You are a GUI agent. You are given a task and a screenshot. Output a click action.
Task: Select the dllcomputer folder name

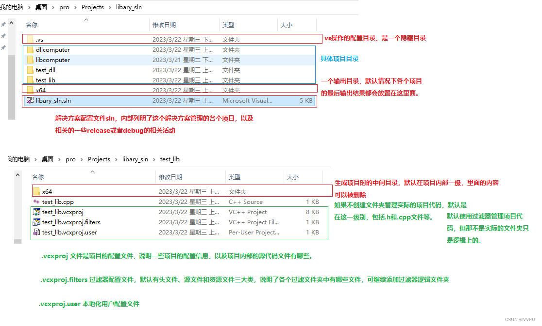53,49
